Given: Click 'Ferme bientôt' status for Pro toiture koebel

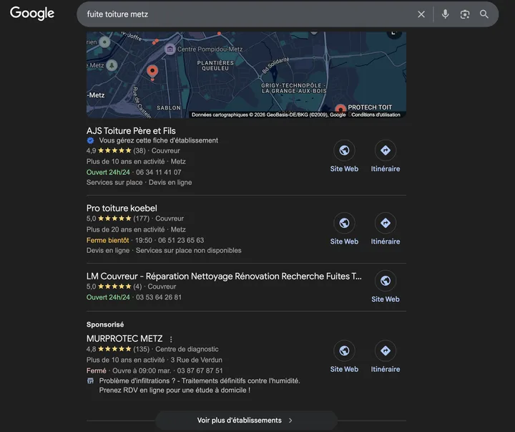Looking at the screenshot, I should [108, 240].
